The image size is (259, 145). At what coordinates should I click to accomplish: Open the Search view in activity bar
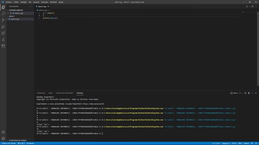tap(3, 13)
